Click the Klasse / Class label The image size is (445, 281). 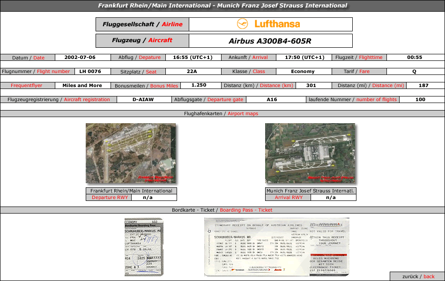tap(249, 72)
